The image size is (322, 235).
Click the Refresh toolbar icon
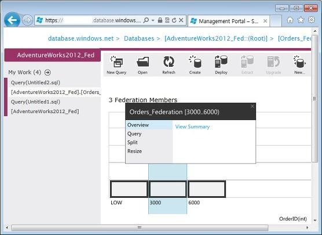point(169,65)
